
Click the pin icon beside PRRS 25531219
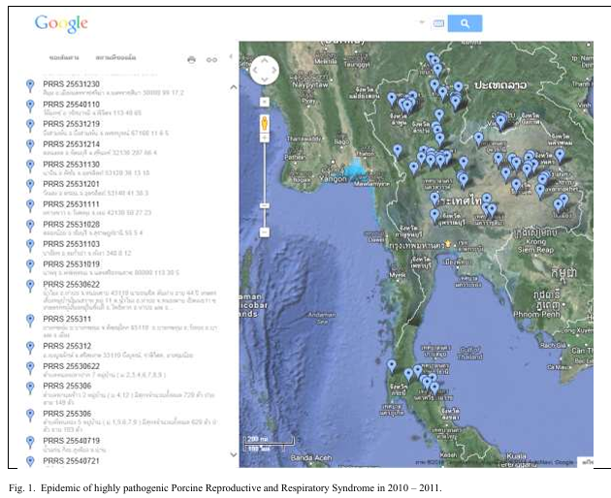tap(30, 126)
